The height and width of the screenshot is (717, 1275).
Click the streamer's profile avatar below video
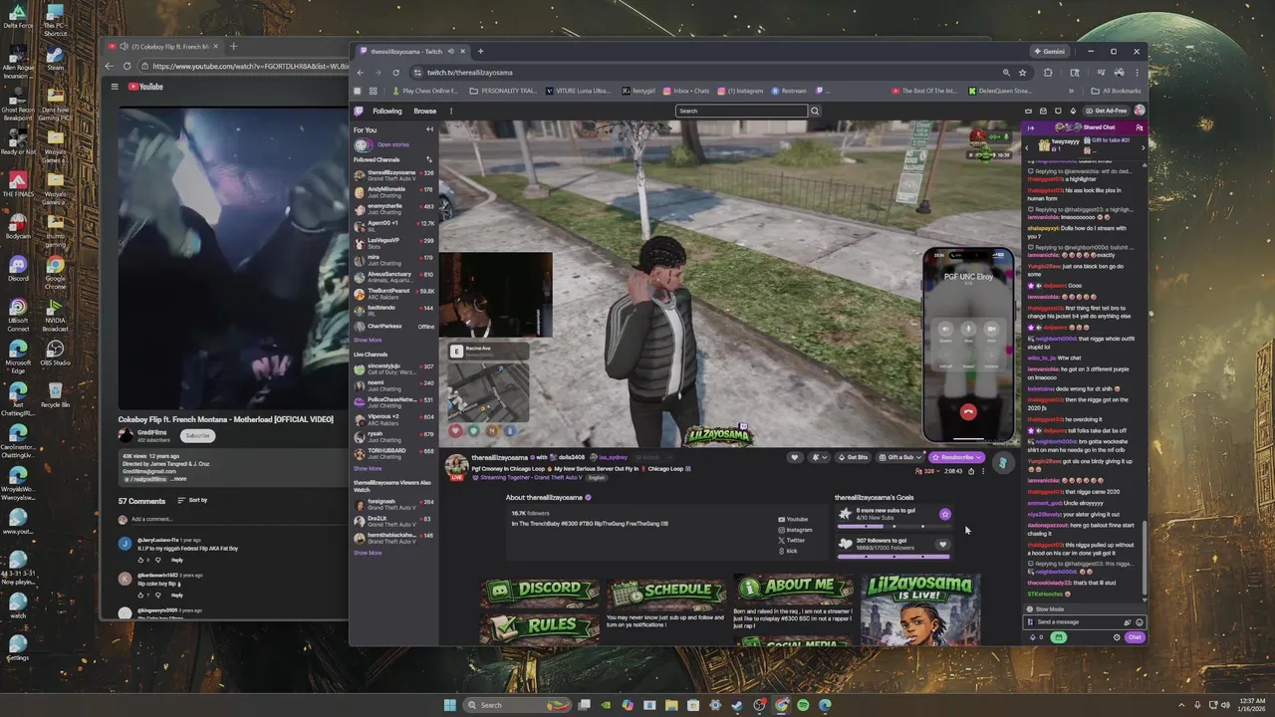click(x=456, y=465)
